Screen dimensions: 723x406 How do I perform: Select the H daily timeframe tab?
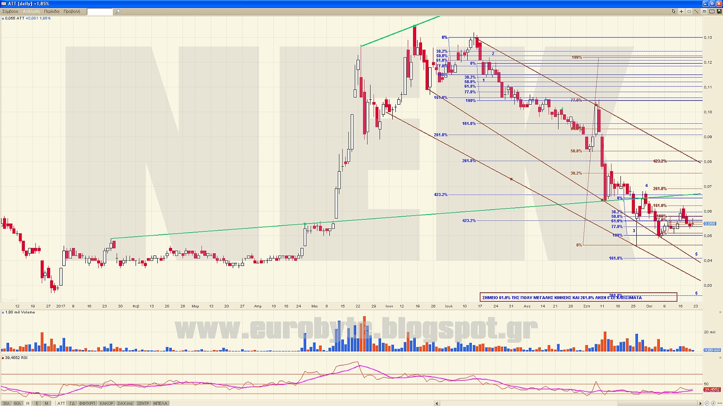(x=28, y=403)
